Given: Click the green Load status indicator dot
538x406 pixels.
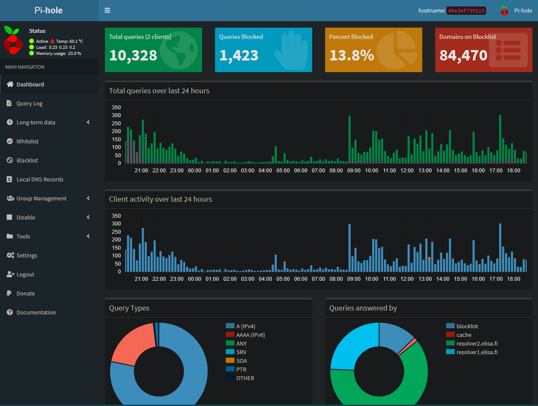Looking at the screenshot, I should point(32,47).
